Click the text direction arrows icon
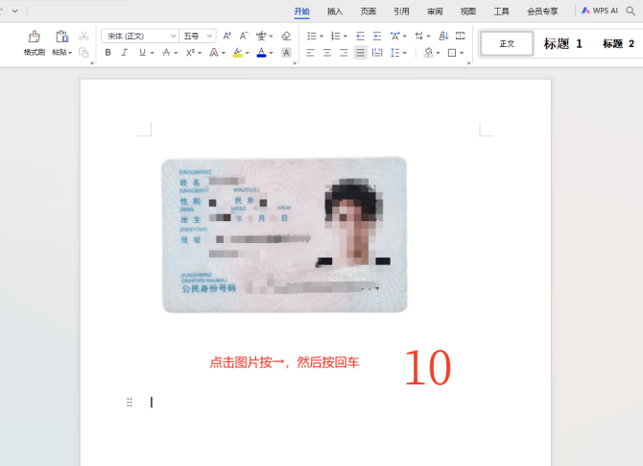 pyautogui.click(x=419, y=37)
